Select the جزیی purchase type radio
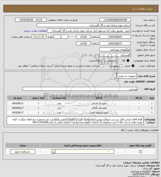The image size is (161, 177). (133, 66)
